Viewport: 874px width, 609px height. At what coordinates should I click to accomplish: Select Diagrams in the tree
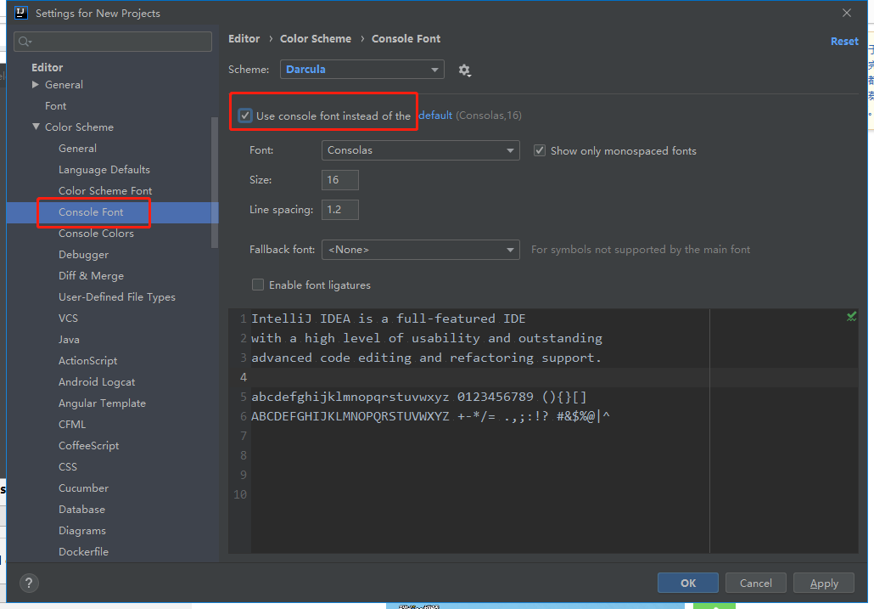pos(82,530)
